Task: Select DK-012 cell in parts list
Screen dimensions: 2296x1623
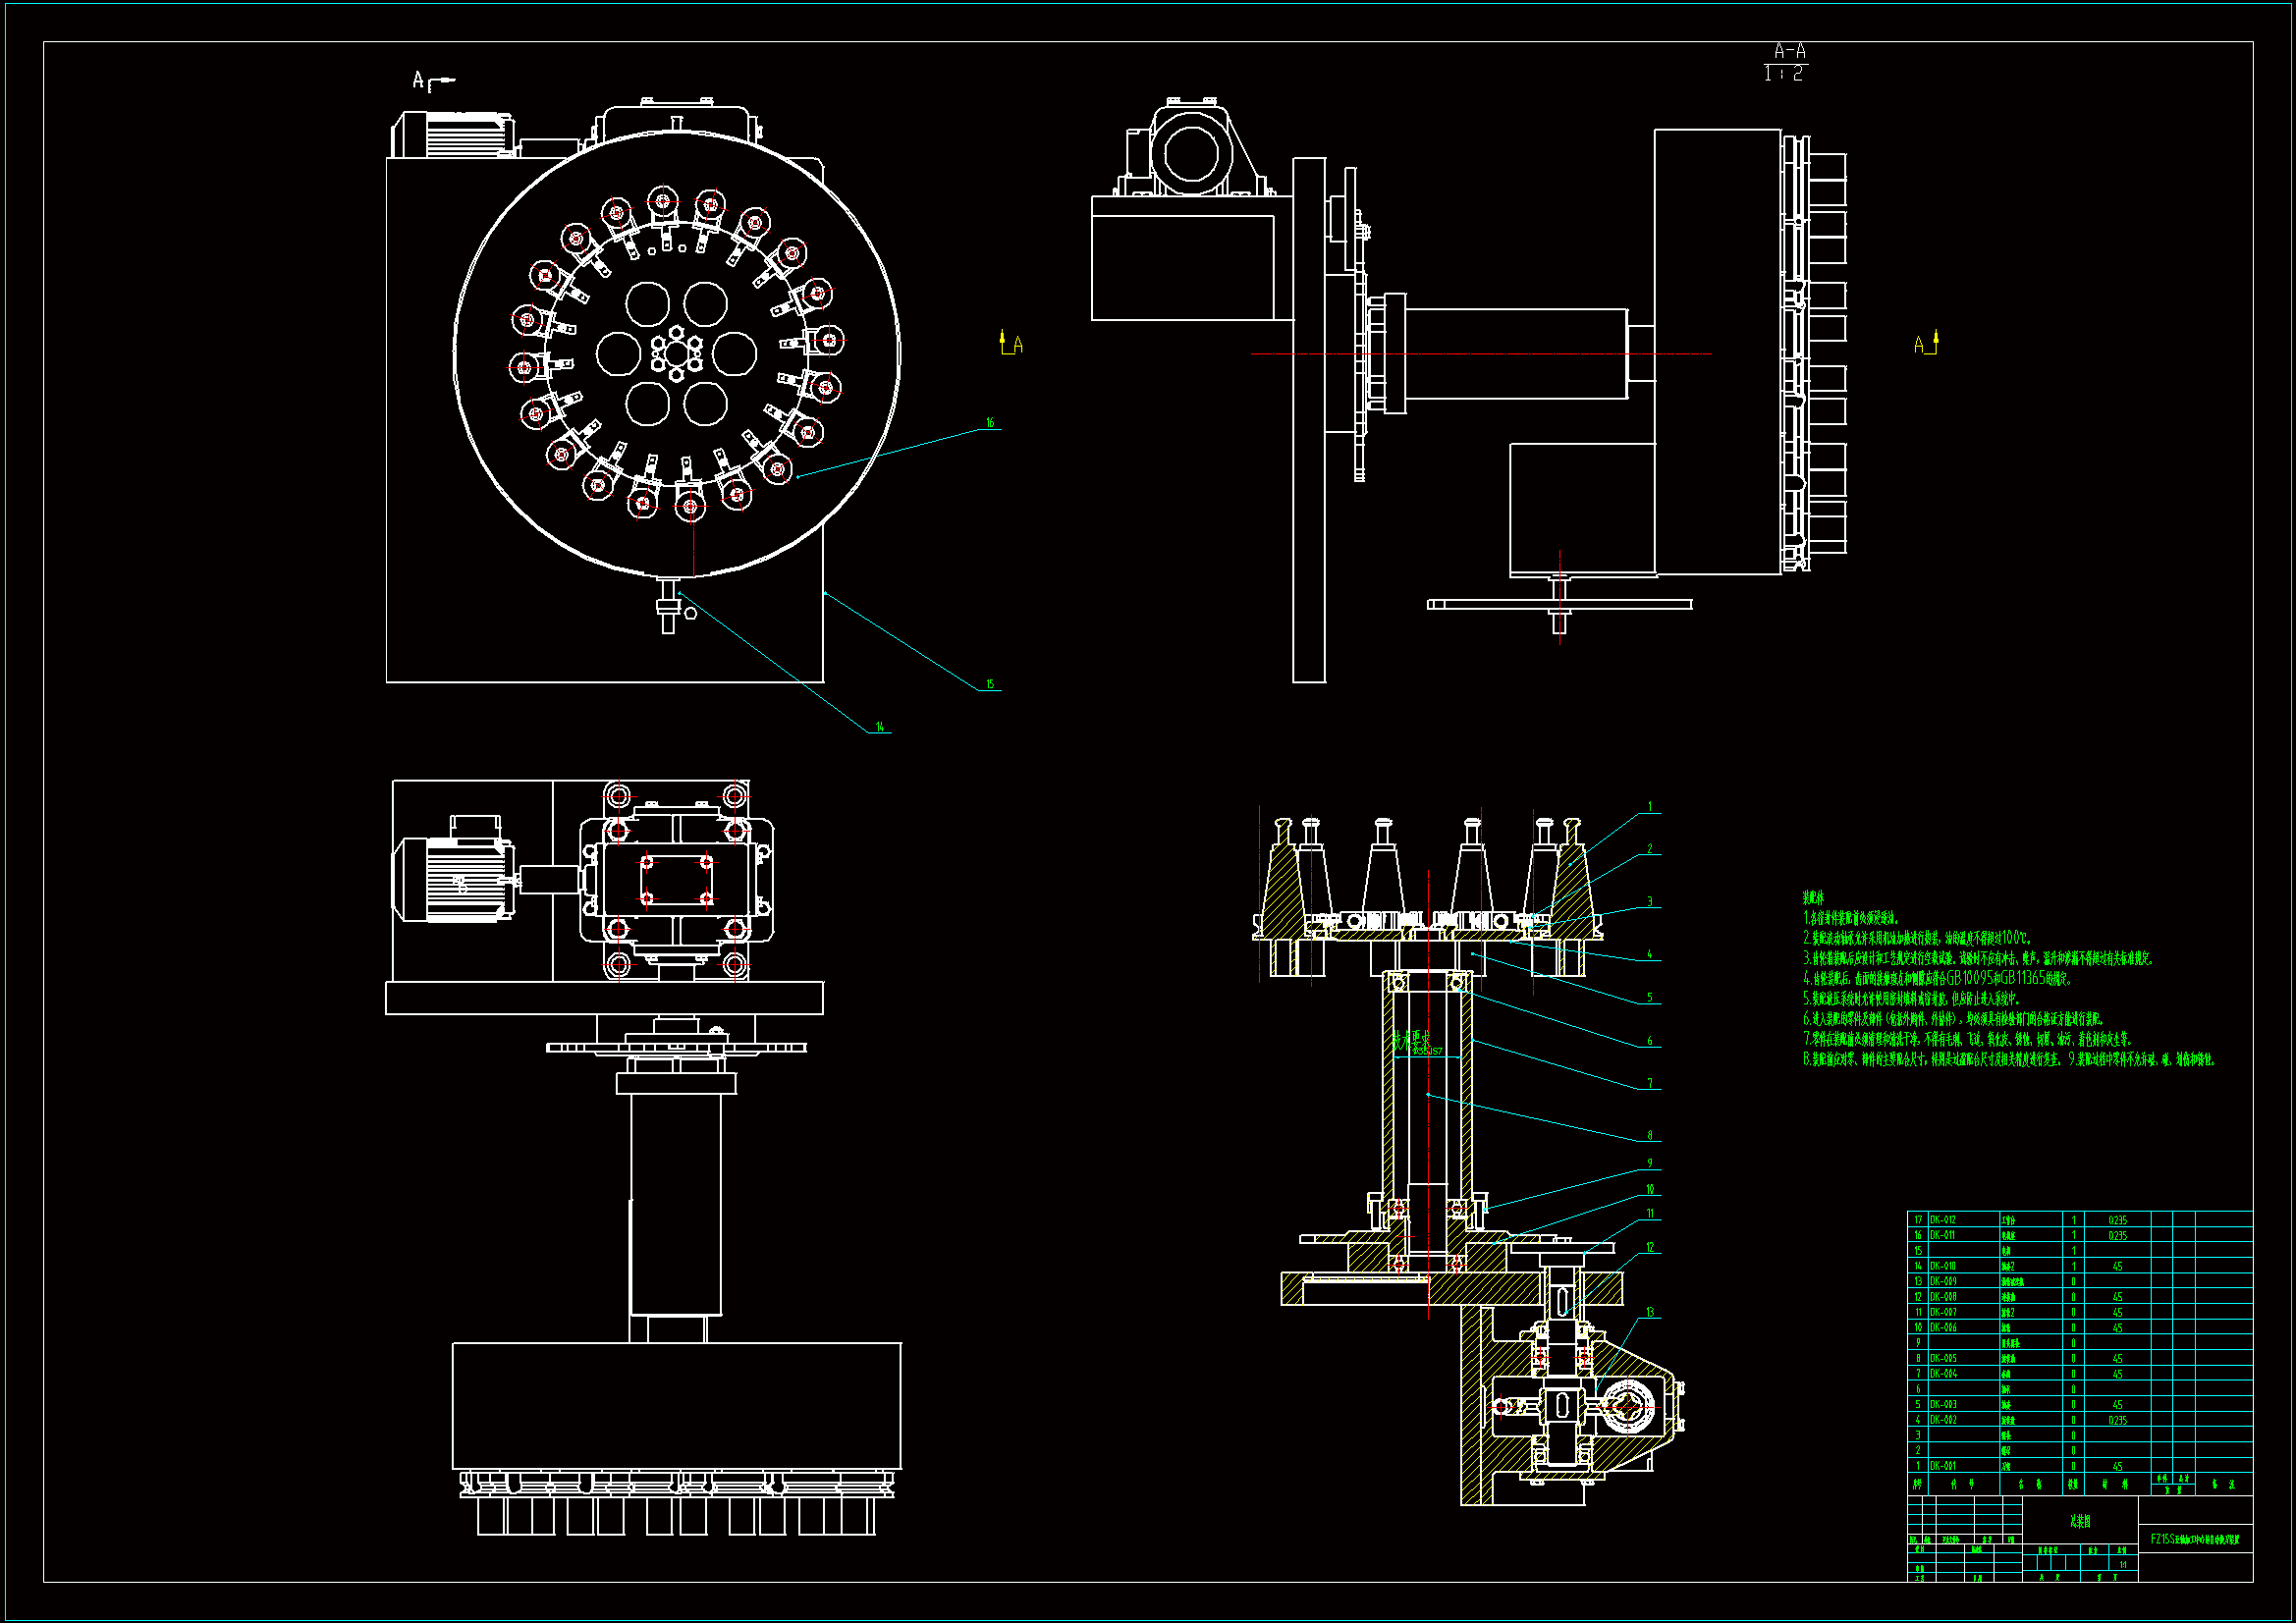Action: 1943,1220
